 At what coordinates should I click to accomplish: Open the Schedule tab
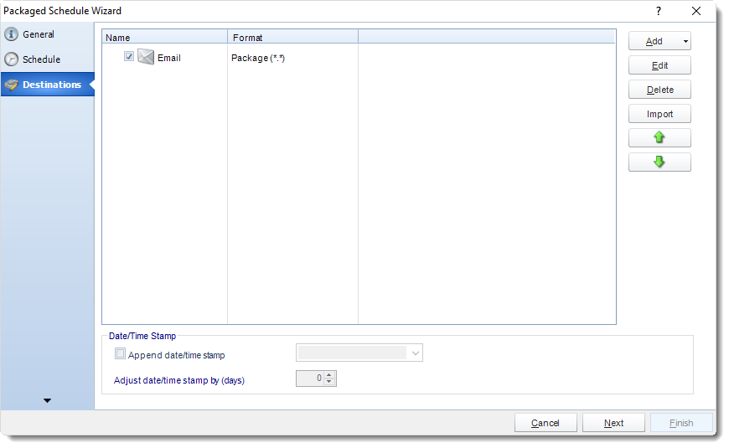(x=48, y=59)
